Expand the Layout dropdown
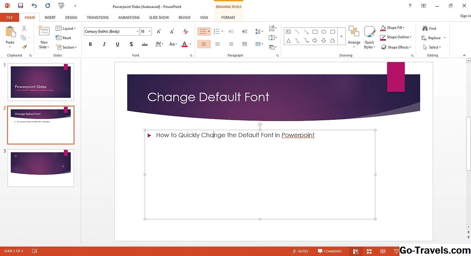This screenshot has width=471, height=256. click(66, 28)
